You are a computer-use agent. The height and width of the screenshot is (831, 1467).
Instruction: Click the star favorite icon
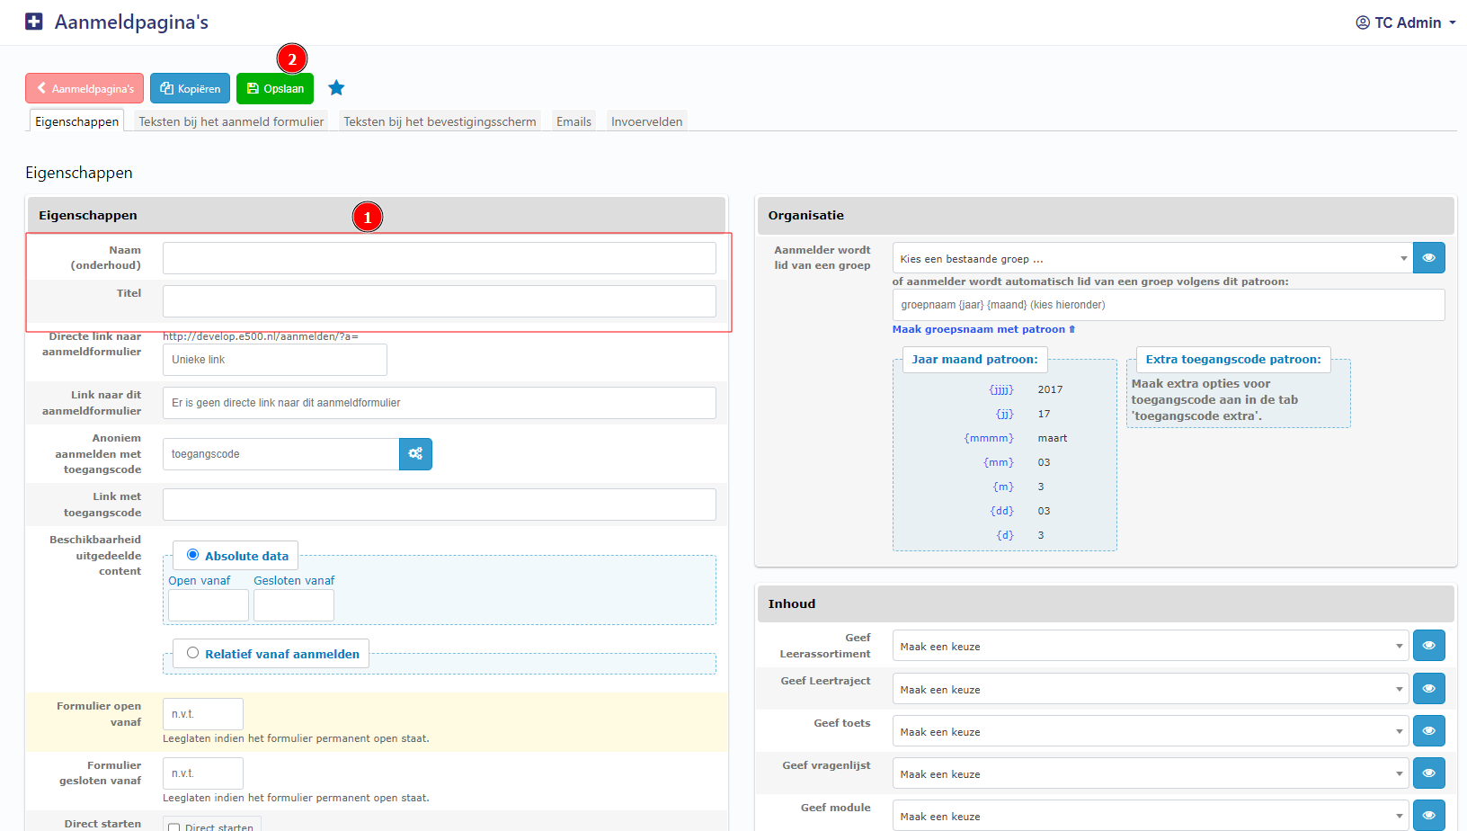[336, 88]
